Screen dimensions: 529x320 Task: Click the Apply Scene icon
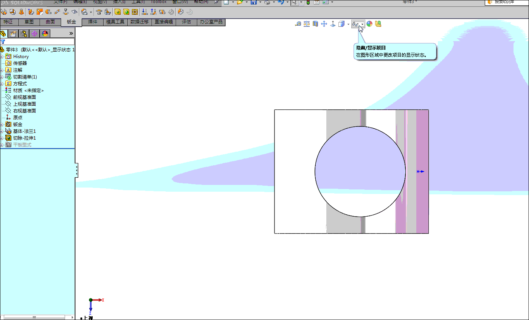(378, 24)
